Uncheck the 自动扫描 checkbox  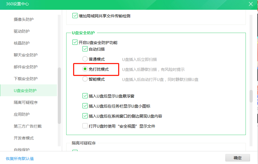click(85, 49)
